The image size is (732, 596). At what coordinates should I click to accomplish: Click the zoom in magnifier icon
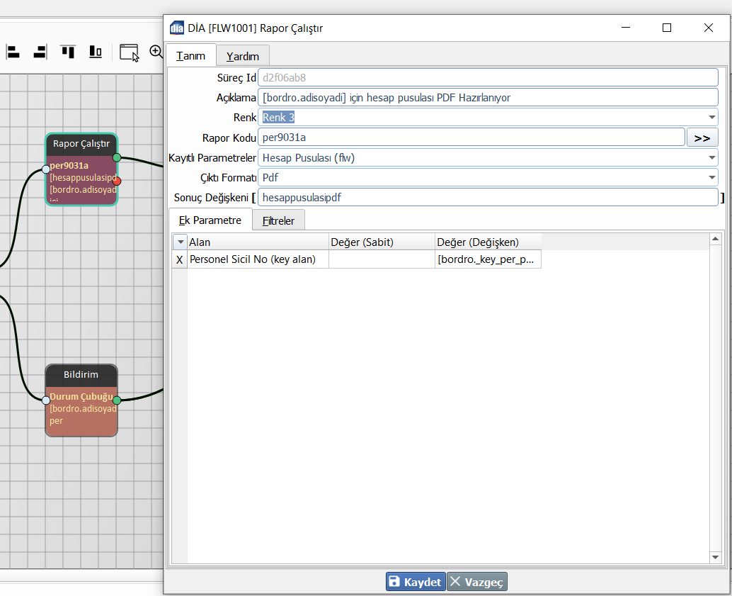click(x=156, y=52)
